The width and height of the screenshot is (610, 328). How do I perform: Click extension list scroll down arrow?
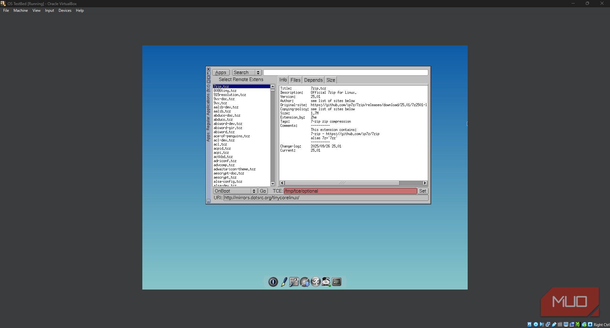click(x=272, y=184)
